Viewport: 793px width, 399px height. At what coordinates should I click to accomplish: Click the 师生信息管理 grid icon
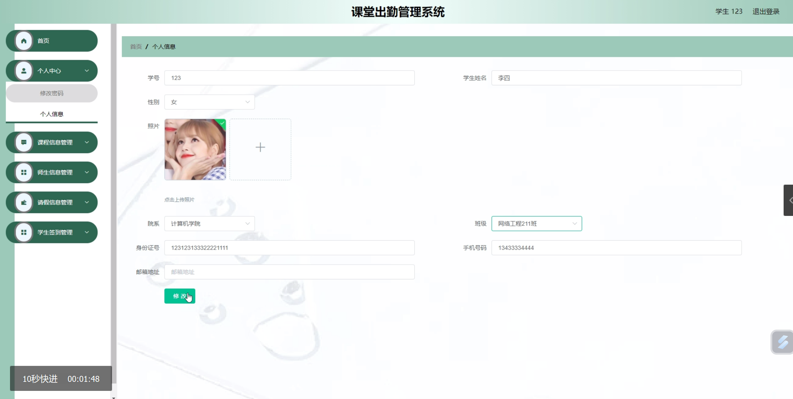click(23, 172)
